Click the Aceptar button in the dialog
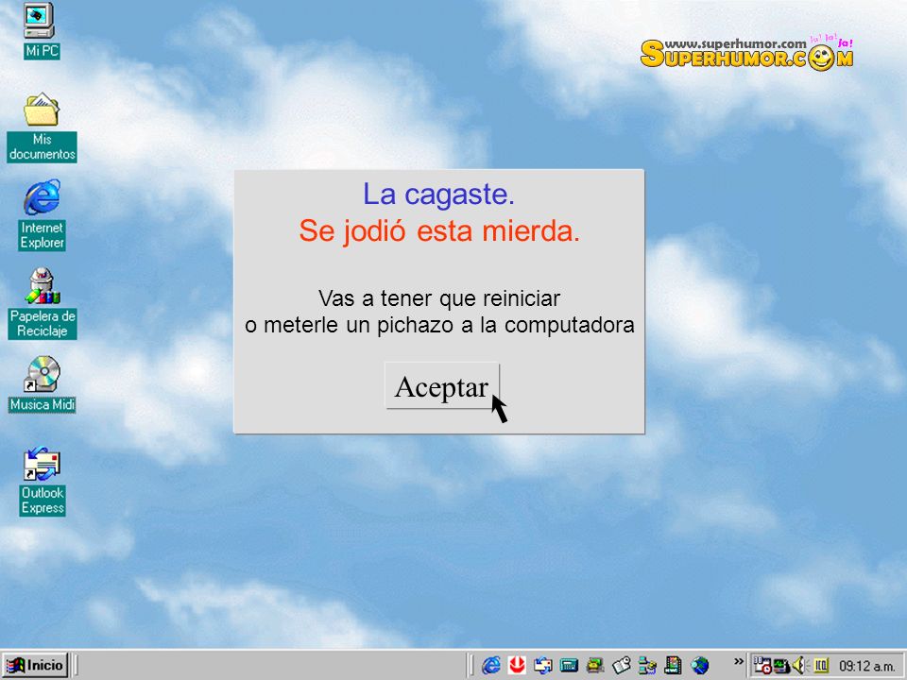This screenshot has height=680, width=907. click(x=442, y=385)
